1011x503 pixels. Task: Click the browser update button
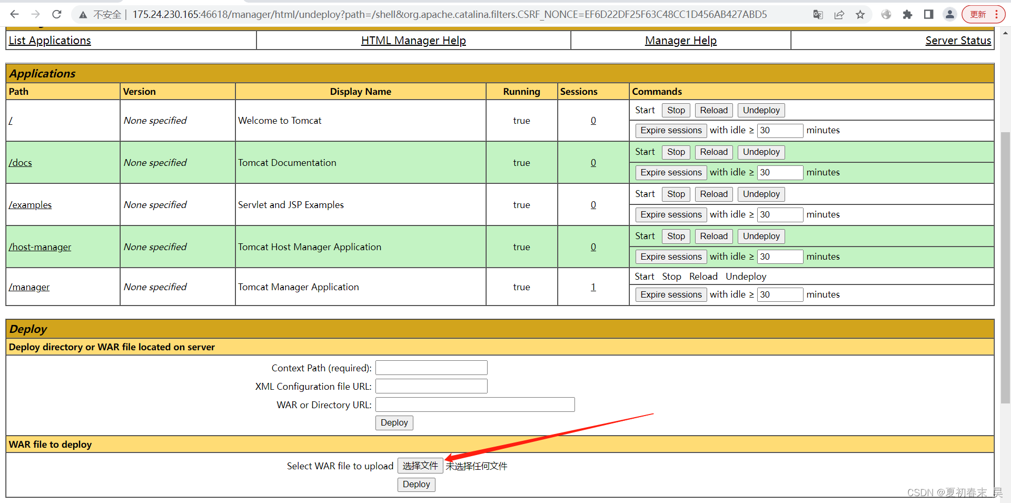(983, 15)
